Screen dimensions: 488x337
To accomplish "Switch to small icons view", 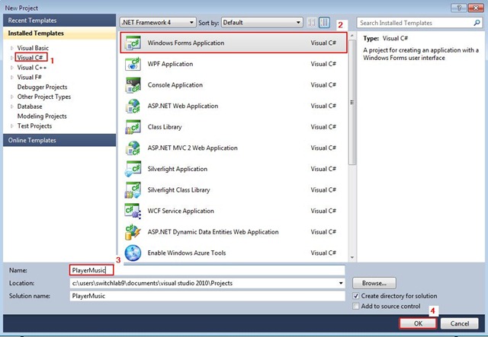I will coord(312,22).
